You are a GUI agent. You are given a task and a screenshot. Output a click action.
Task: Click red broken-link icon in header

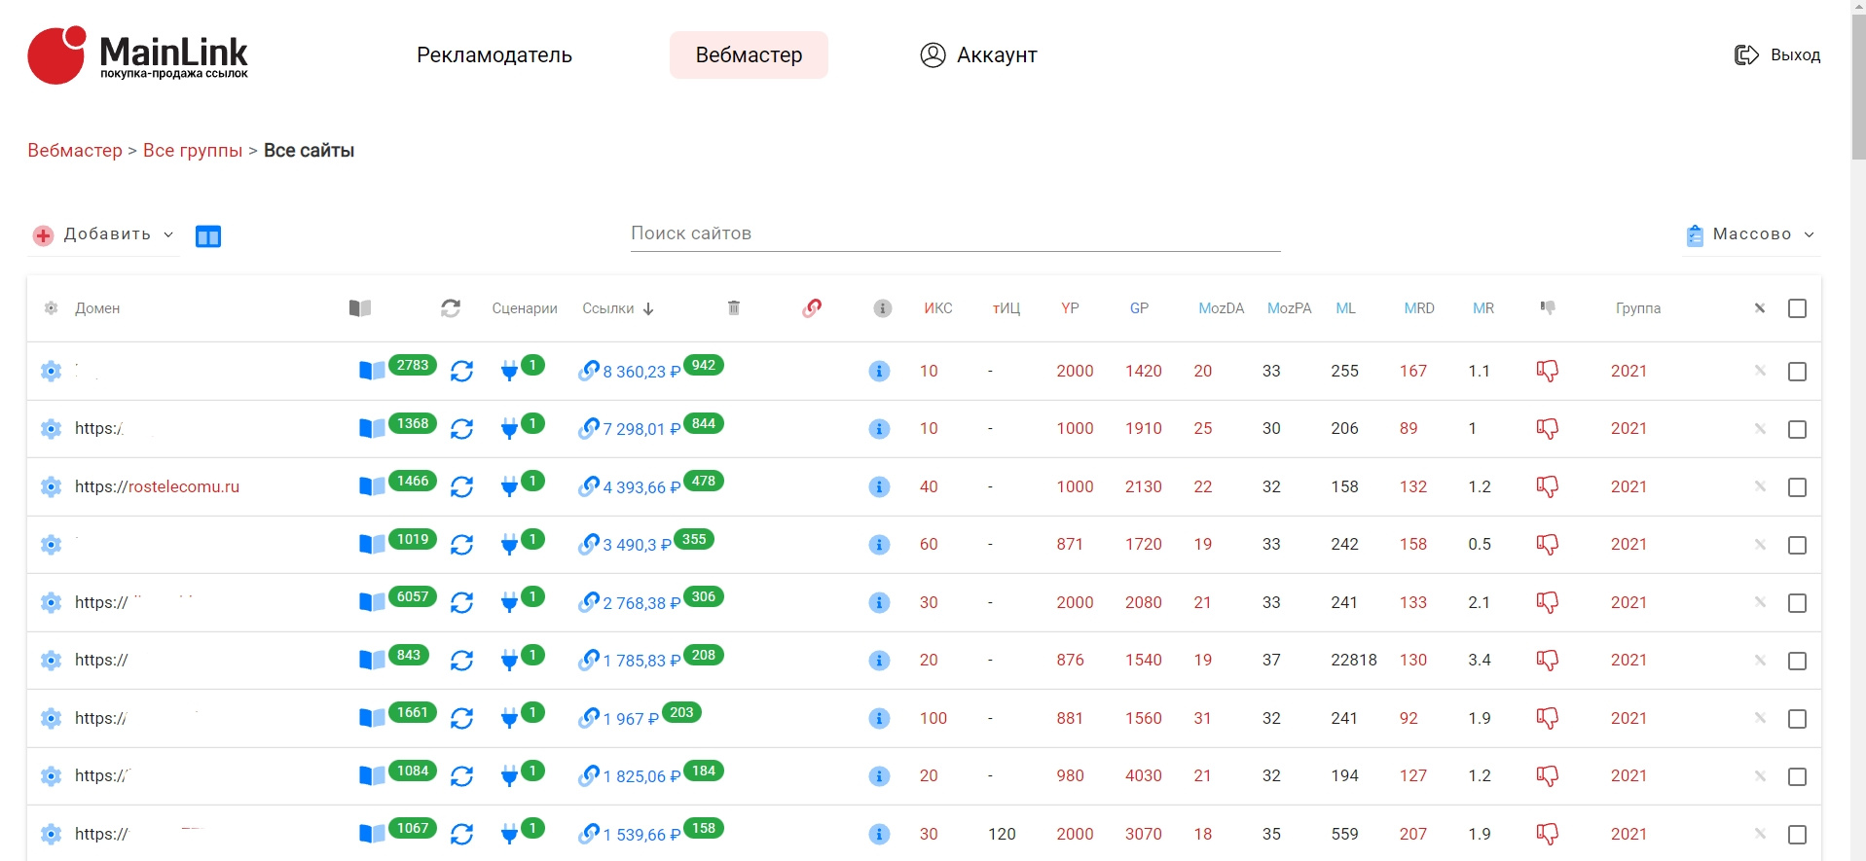812,308
